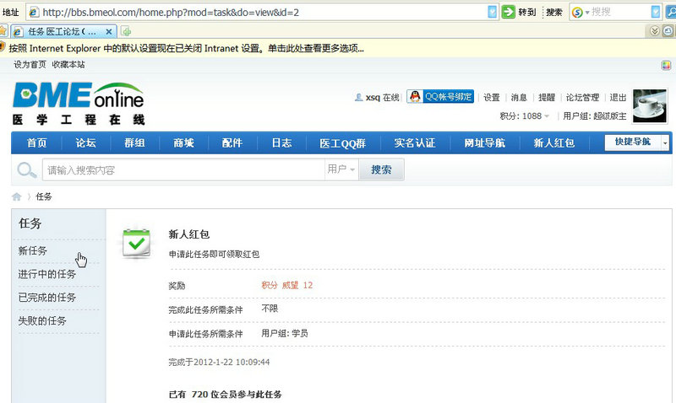The image size is (676, 403).
Task: Click the QQ account binding penguin button
Action: (x=439, y=97)
